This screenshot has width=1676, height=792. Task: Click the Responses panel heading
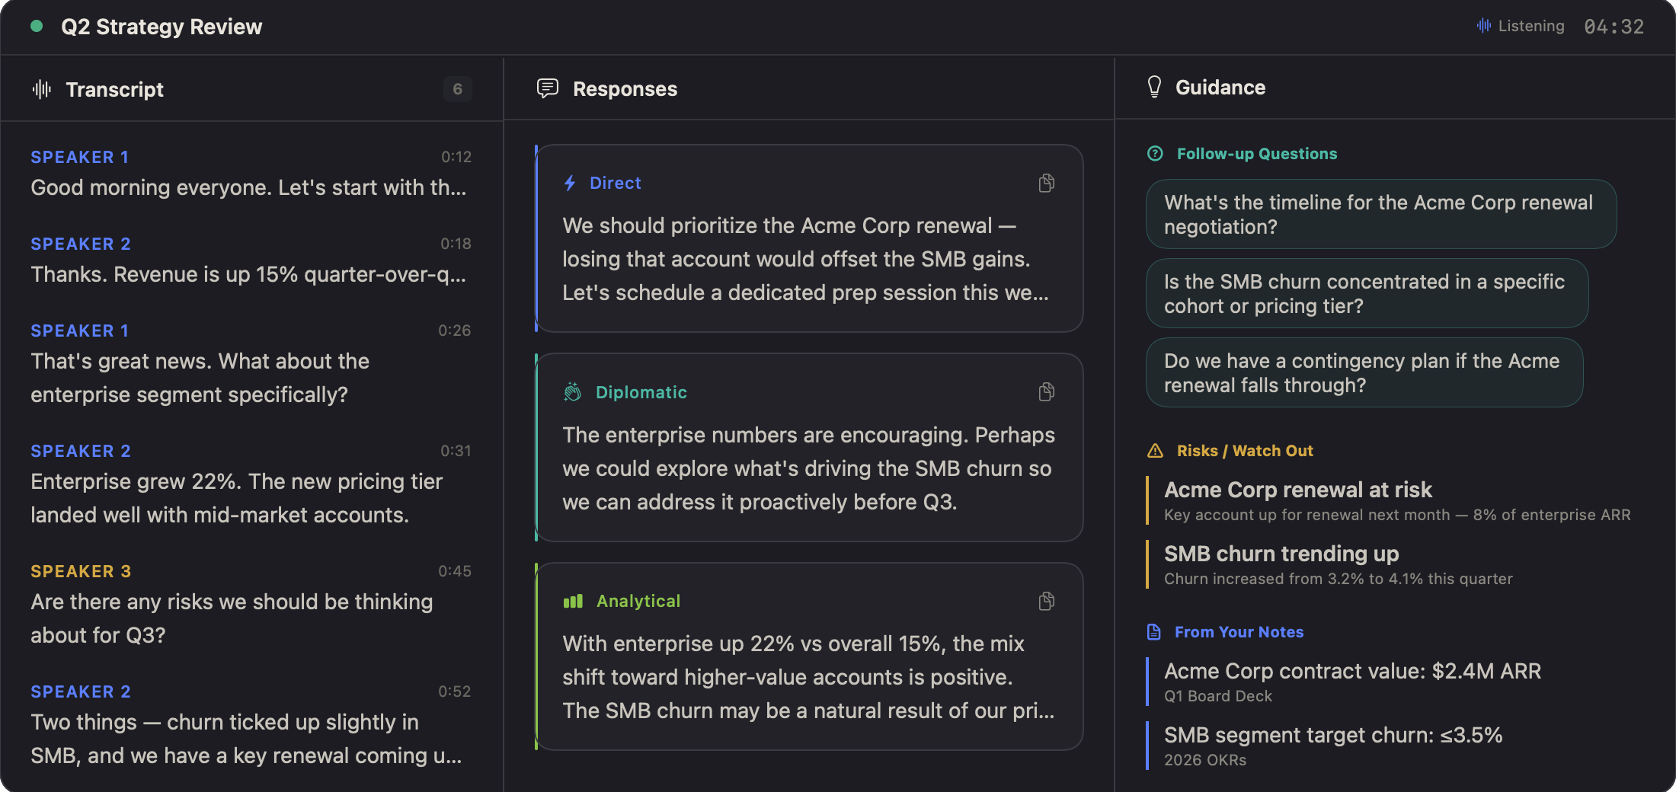[625, 89]
